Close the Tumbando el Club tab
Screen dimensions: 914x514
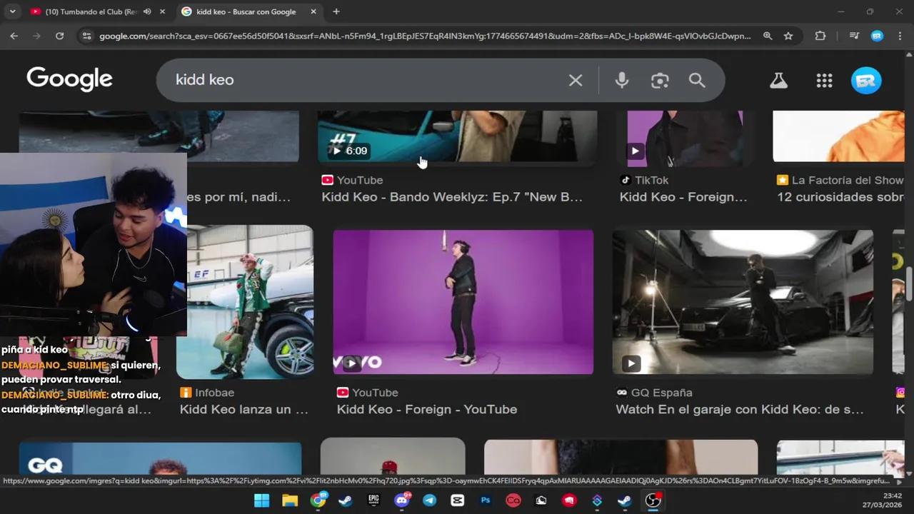(x=162, y=11)
